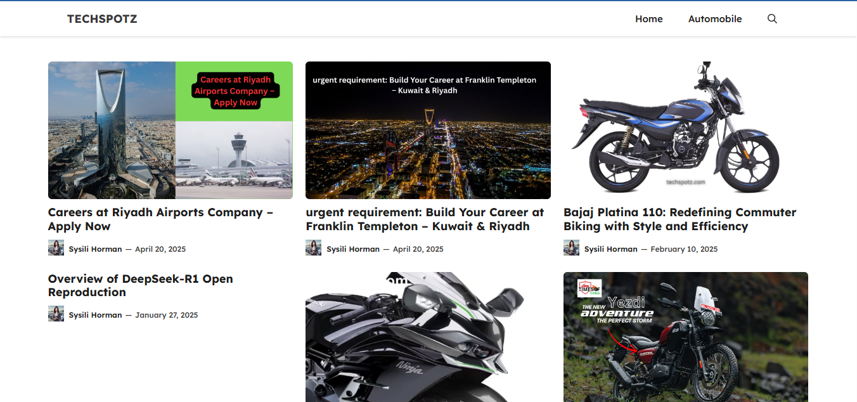Read 'Careers at Riyadh Airports Company – Apply Now' post
The width and height of the screenshot is (857, 402).
coord(160,219)
